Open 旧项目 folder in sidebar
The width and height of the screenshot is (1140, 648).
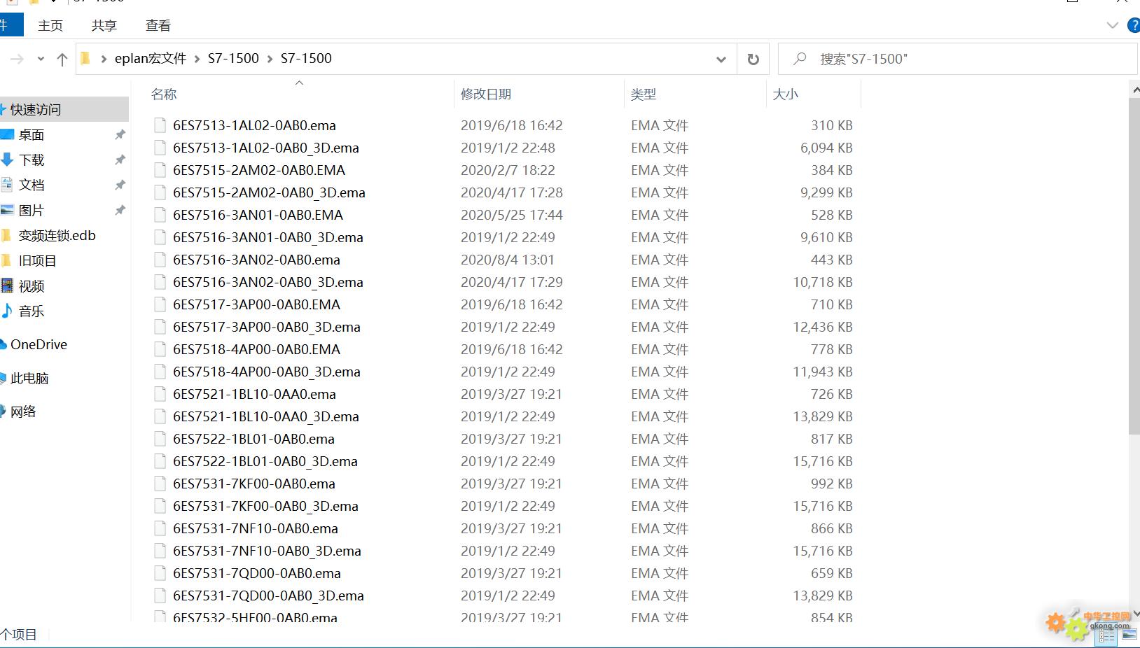(37, 260)
